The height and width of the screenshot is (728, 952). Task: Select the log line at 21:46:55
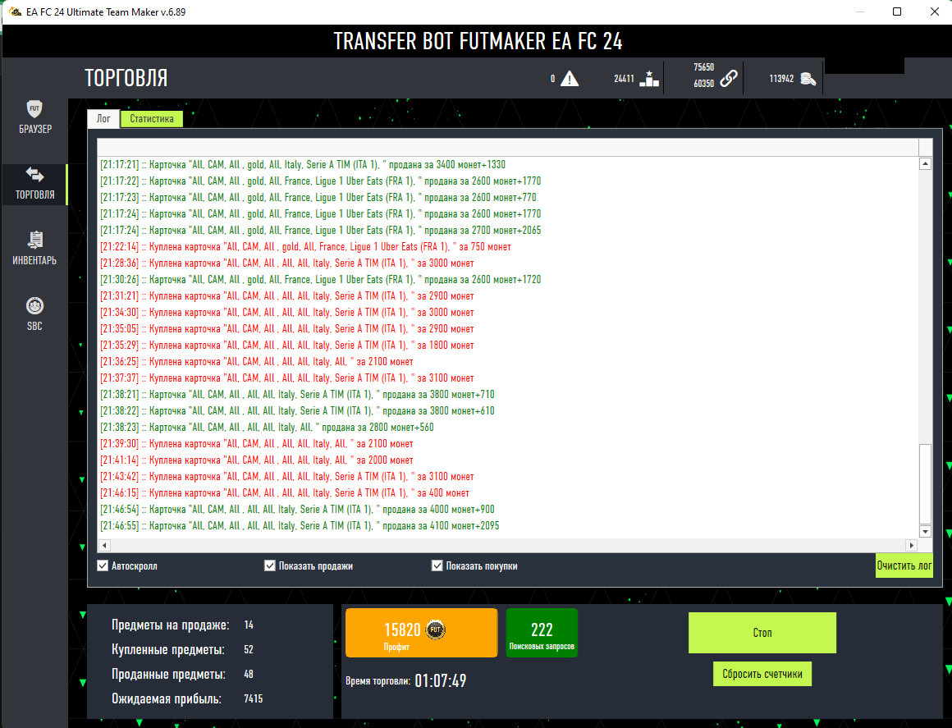(300, 525)
